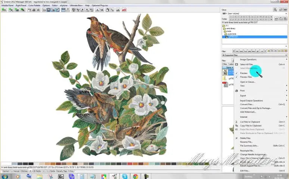Viewport: 289px width, 179px height.
Task: Open the media player taskbar icon
Action: click(x=18, y=177)
